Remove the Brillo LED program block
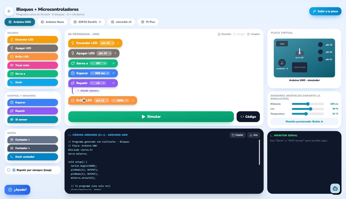This screenshot has height=199, width=346. pos(133,101)
